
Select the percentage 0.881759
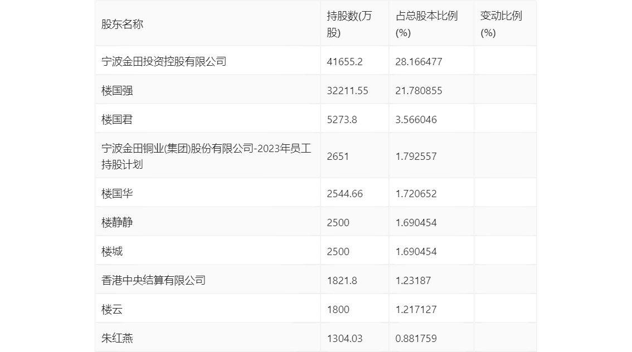(416, 338)
